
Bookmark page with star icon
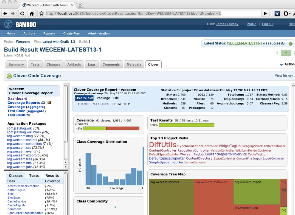(41, 13)
